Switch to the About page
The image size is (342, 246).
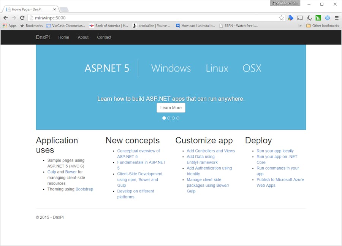(83, 37)
